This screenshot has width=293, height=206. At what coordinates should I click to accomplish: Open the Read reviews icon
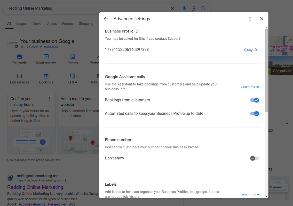pos(46,57)
